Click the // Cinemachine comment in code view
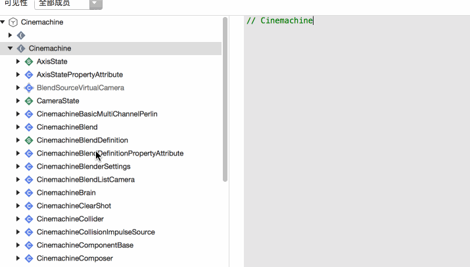This screenshot has width=470, height=267. [x=280, y=21]
